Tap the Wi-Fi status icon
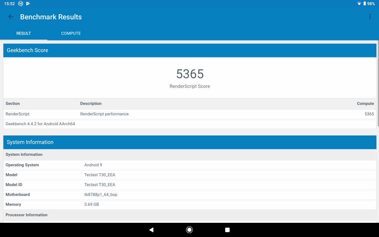 [359, 4]
